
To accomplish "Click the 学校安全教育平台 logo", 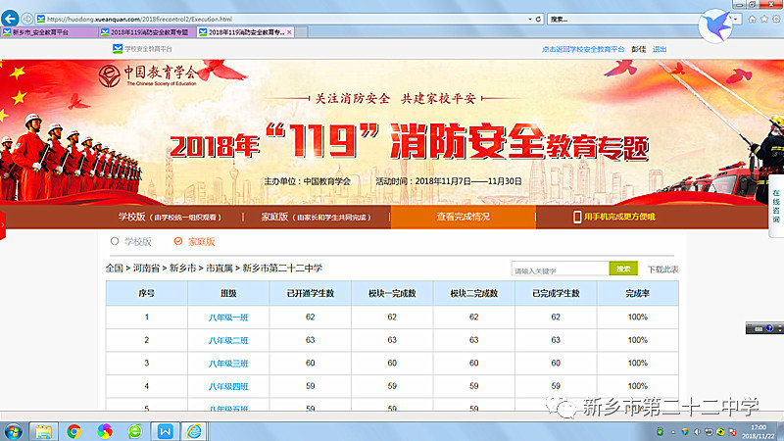I will (x=142, y=49).
